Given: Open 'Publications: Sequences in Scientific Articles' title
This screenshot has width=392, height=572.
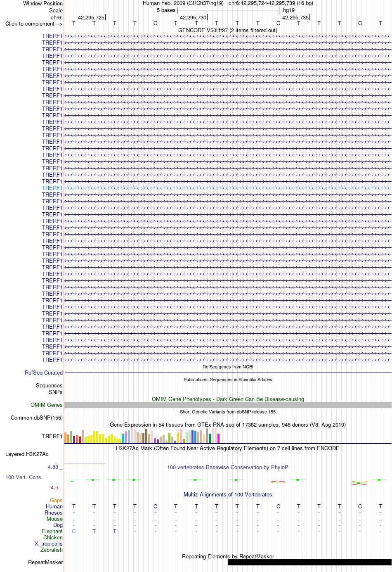Looking at the screenshot, I should pyautogui.click(x=228, y=380).
